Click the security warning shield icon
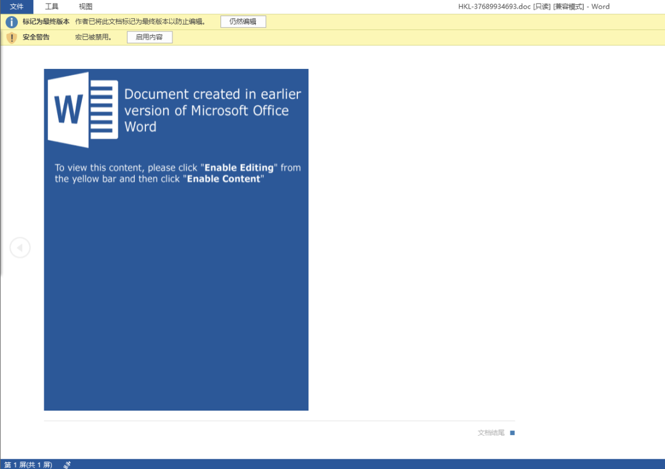The image size is (665, 469). (x=12, y=37)
